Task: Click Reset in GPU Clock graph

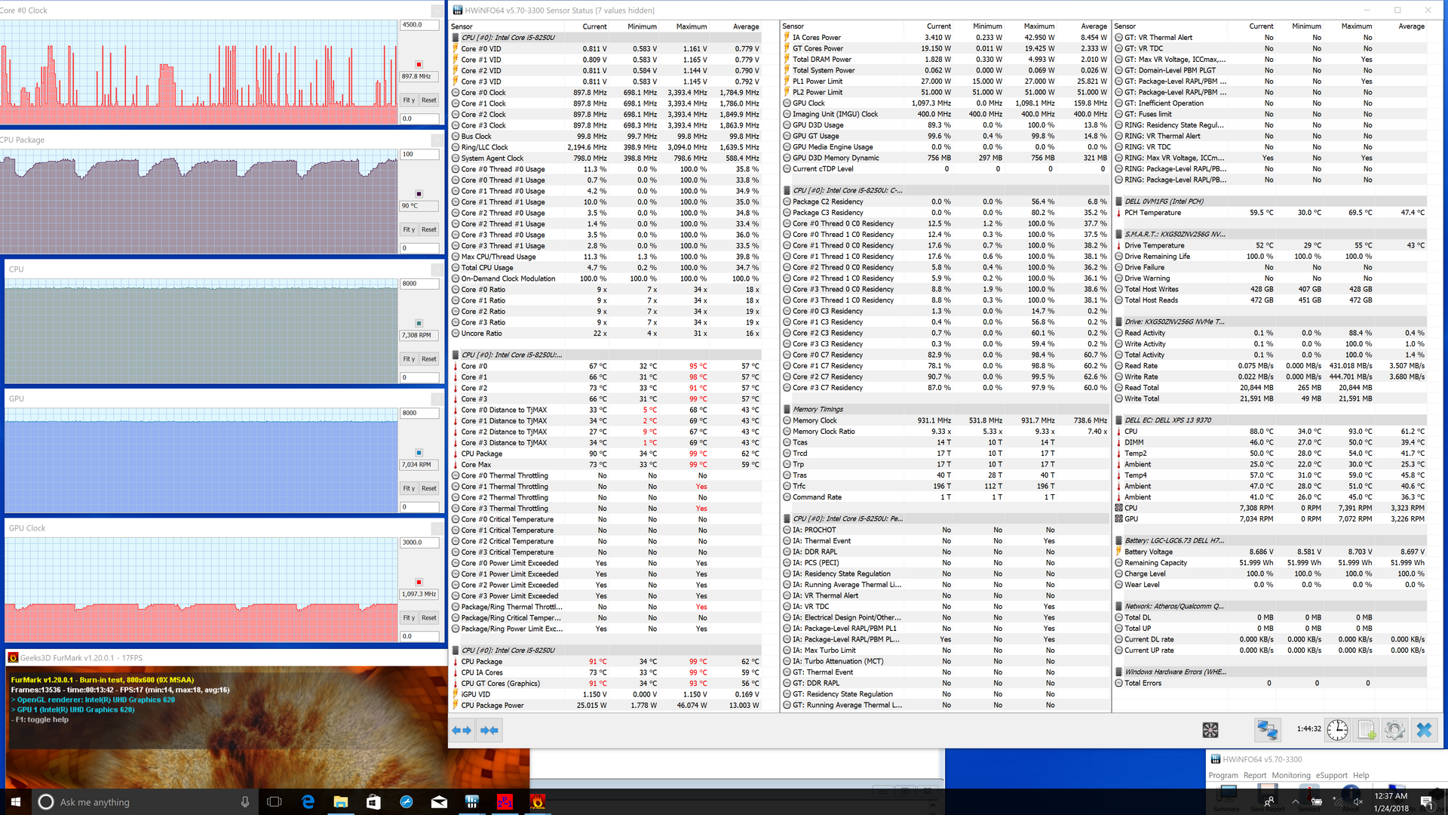Action: [x=429, y=617]
